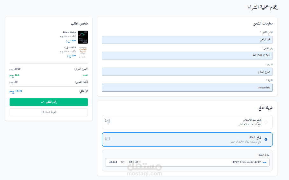Click the Black Holes book cover thumbnail
This screenshot has height=180, width=289.
[83, 37]
